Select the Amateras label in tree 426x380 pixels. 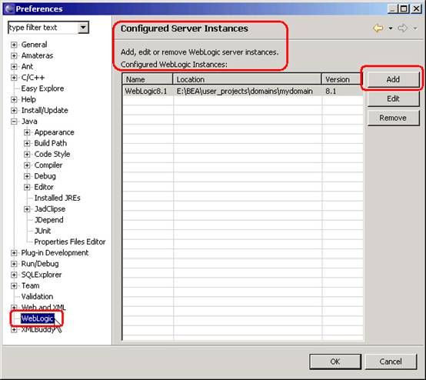(37, 55)
